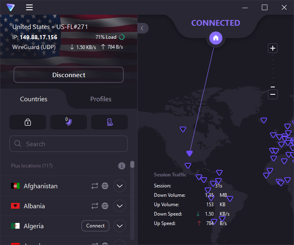Expand the Algeria server list
This screenshot has height=245, width=294.
tap(120, 226)
